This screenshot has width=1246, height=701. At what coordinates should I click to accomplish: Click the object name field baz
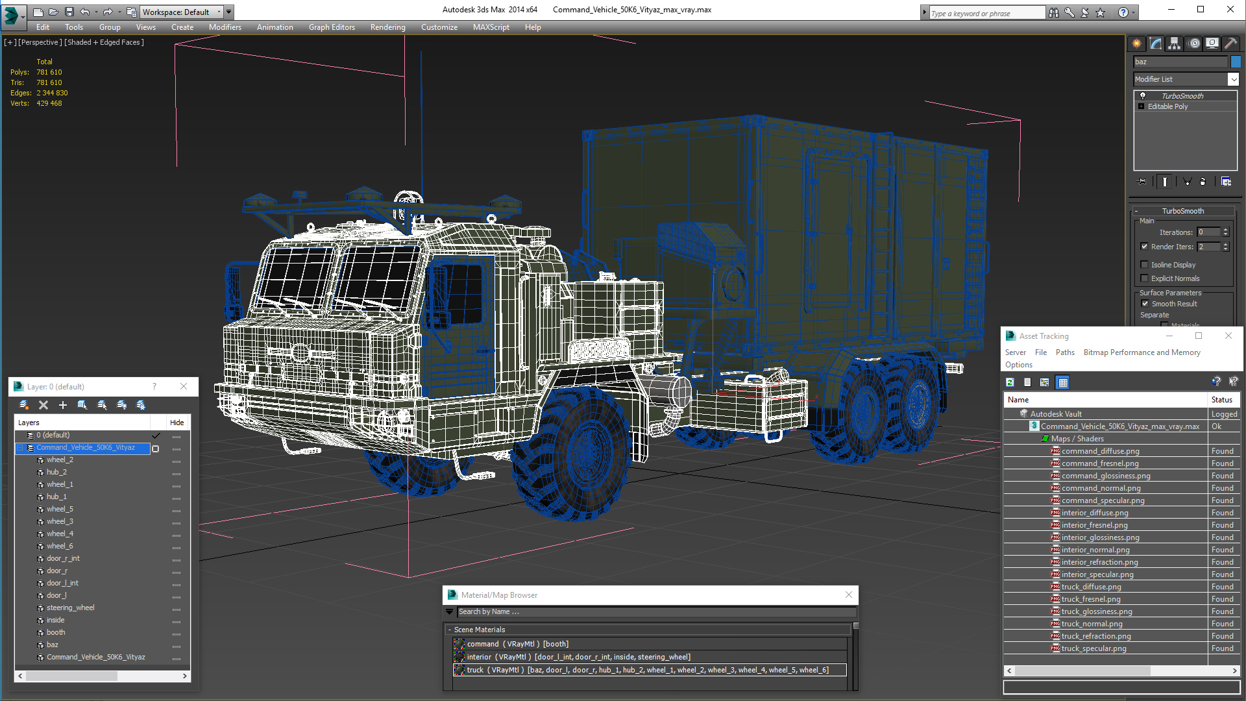point(1180,62)
